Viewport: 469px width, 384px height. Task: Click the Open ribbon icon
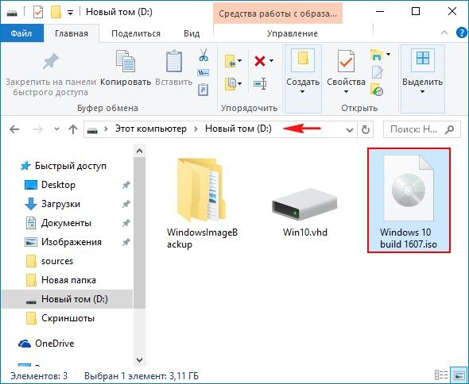[377, 55]
